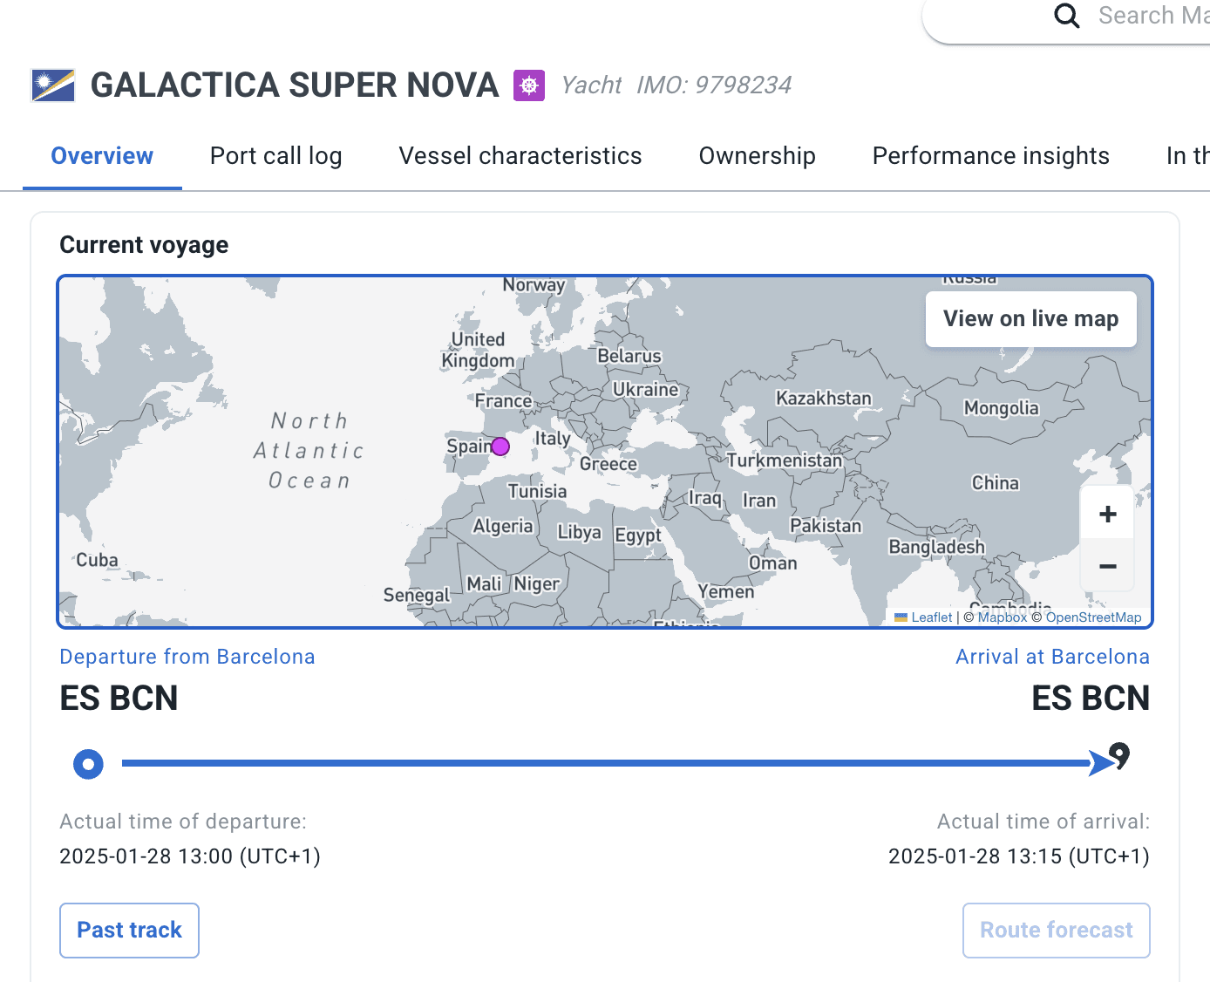1210x982 pixels.
Task: Zoom out the voyage map
Action: click(x=1107, y=567)
